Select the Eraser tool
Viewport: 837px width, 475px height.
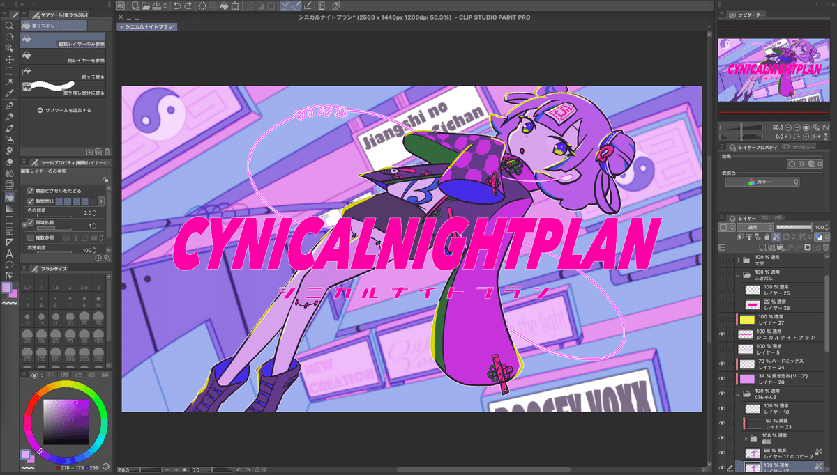point(9,162)
